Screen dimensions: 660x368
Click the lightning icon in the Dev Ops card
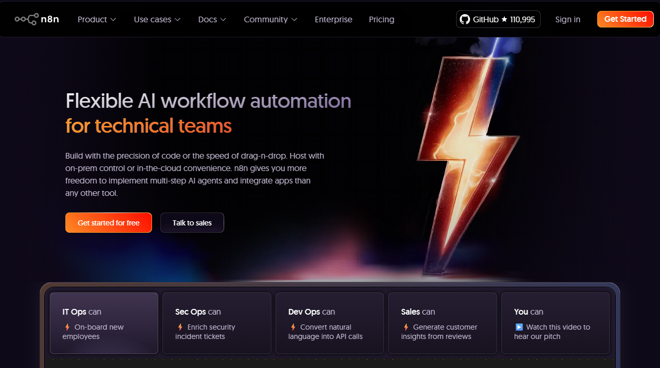(292, 327)
